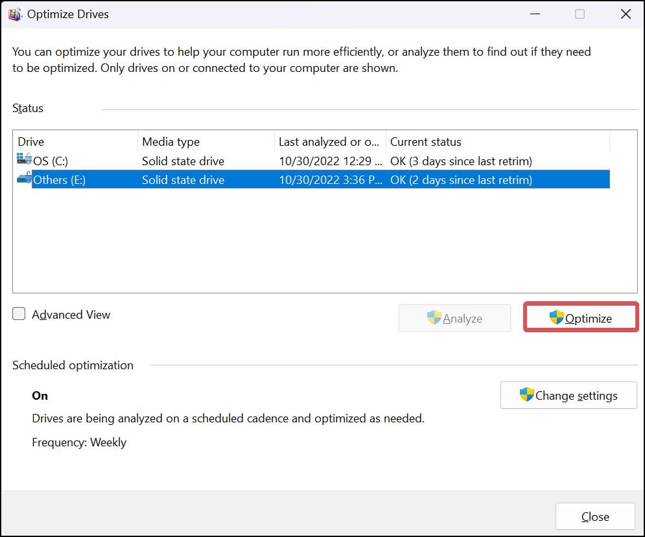Sort by the Current status column header
Viewport: 645px width, 537px height.
497,142
